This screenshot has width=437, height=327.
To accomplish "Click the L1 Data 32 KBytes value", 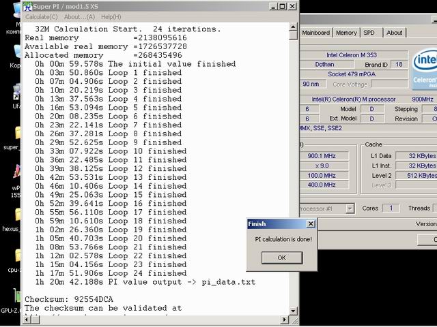I will tap(416, 156).
